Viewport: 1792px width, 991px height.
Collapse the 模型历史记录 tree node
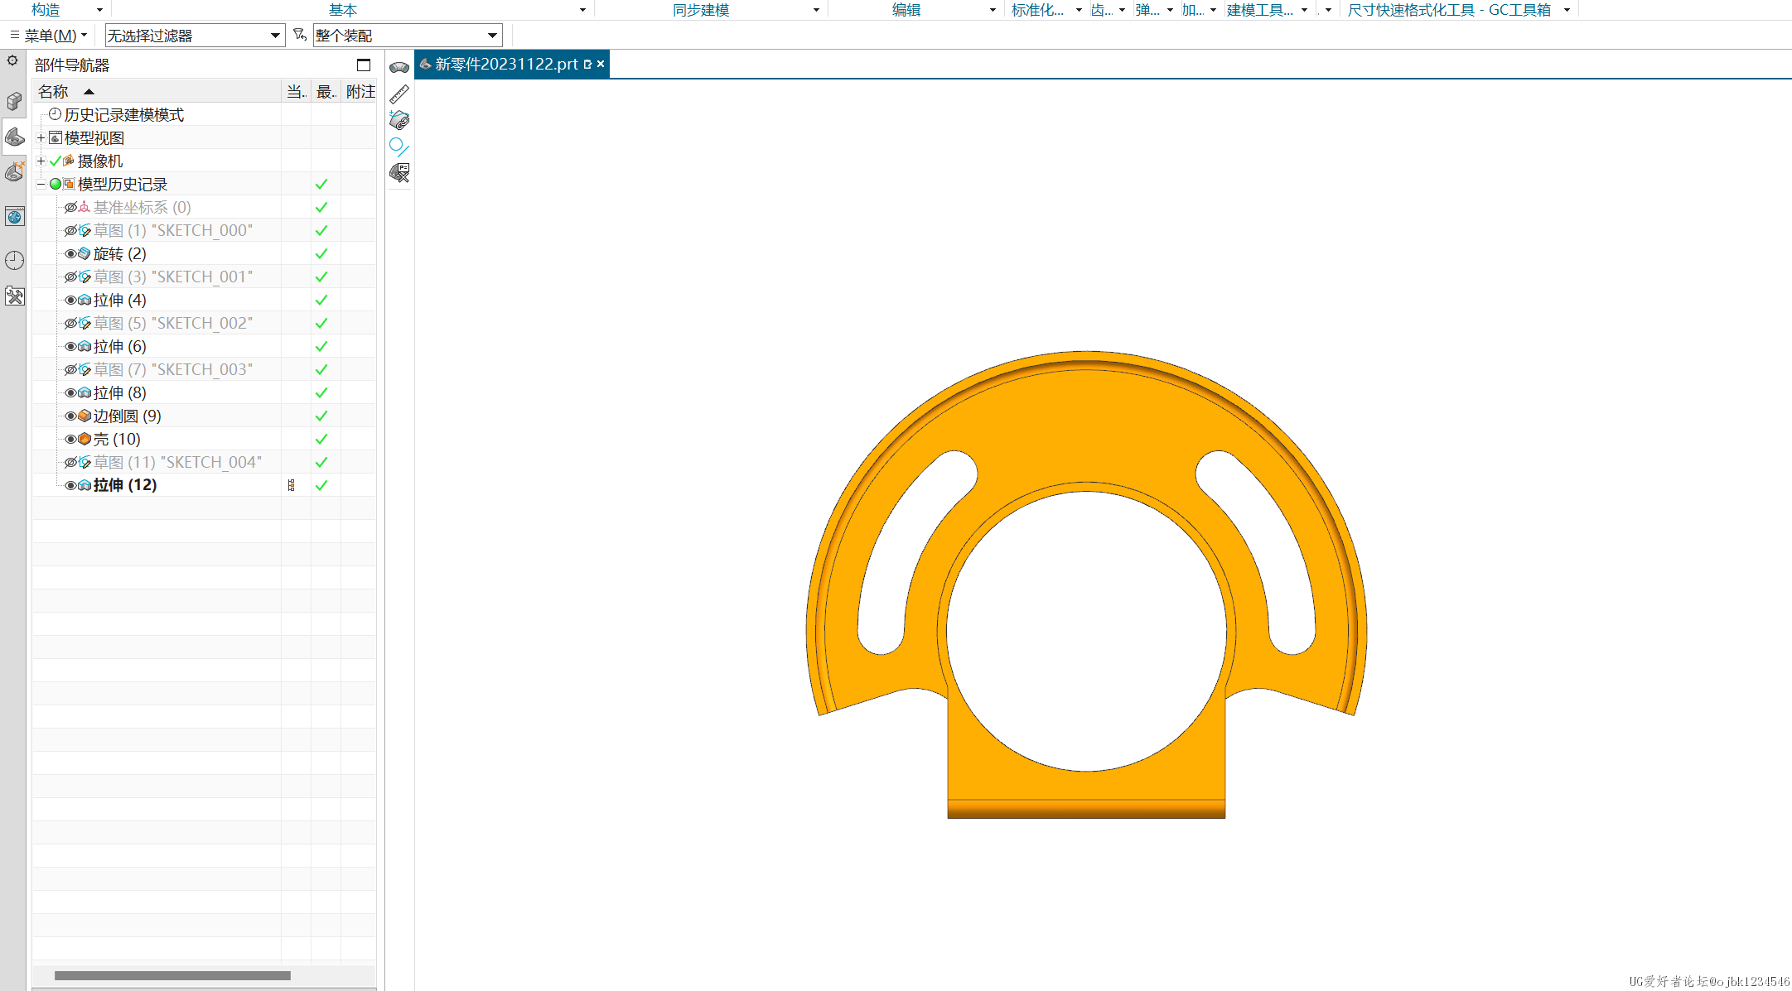pyautogui.click(x=41, y=184)
